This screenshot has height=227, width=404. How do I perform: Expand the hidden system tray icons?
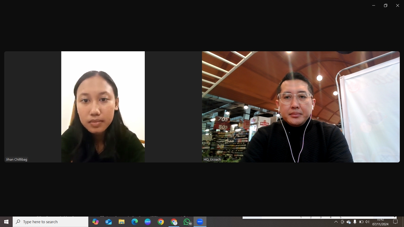pyautogui.click(x=336, y=222)
